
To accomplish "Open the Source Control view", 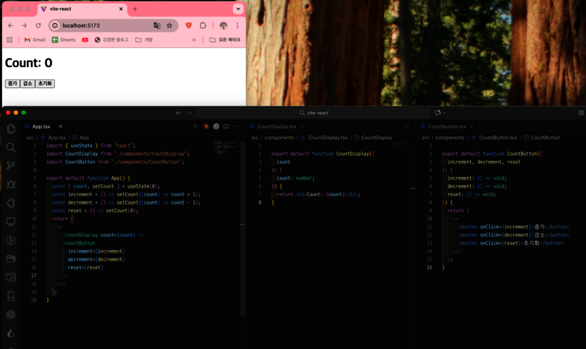I will 10,166.
